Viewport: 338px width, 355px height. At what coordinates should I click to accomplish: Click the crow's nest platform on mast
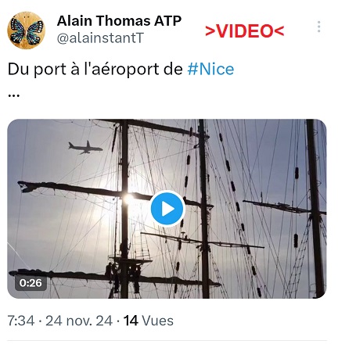[131, 260]
